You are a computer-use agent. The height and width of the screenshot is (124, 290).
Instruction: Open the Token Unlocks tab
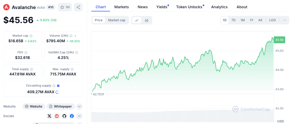click(x=189, y=7)
